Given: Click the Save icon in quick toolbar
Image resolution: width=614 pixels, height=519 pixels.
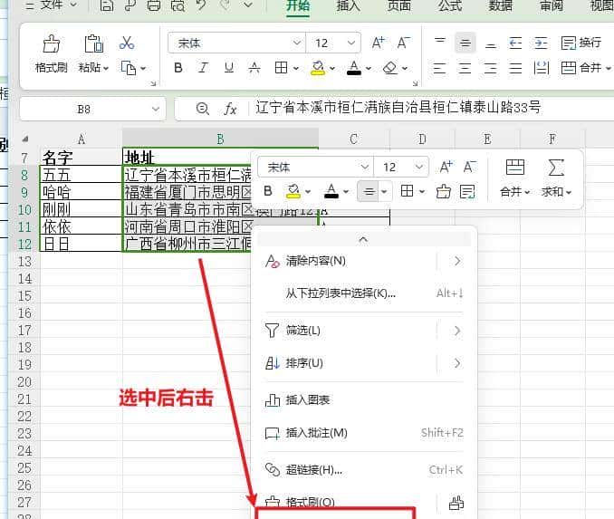Looking at the screenshot, I should 107,5.
